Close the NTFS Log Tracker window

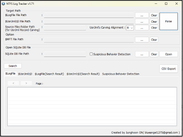point(177,4)
